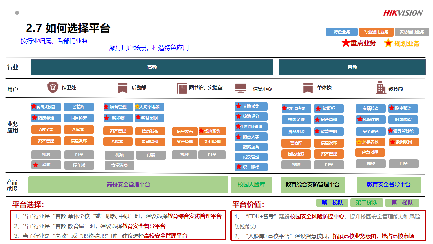Click the yellow star beside 规划业务 legend
The image size is (433, 244).
coord(388,43)
